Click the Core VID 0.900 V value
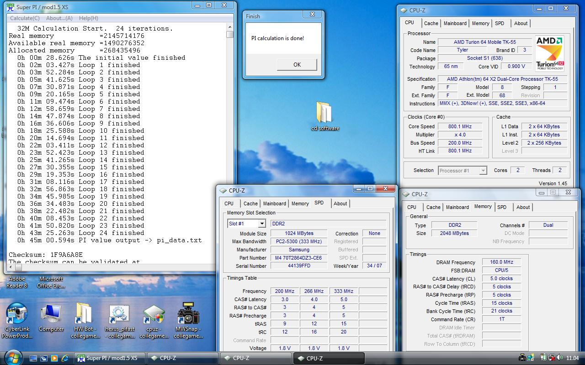The height and width of the screenshot is (365, 585). tap(516, 67)
